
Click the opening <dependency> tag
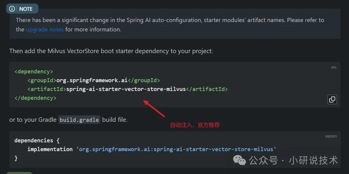pyautogui.click(x=34, y=72)
